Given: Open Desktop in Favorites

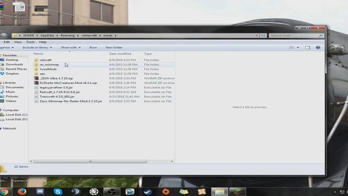Looking at the screenshot, I should point(12,60).
